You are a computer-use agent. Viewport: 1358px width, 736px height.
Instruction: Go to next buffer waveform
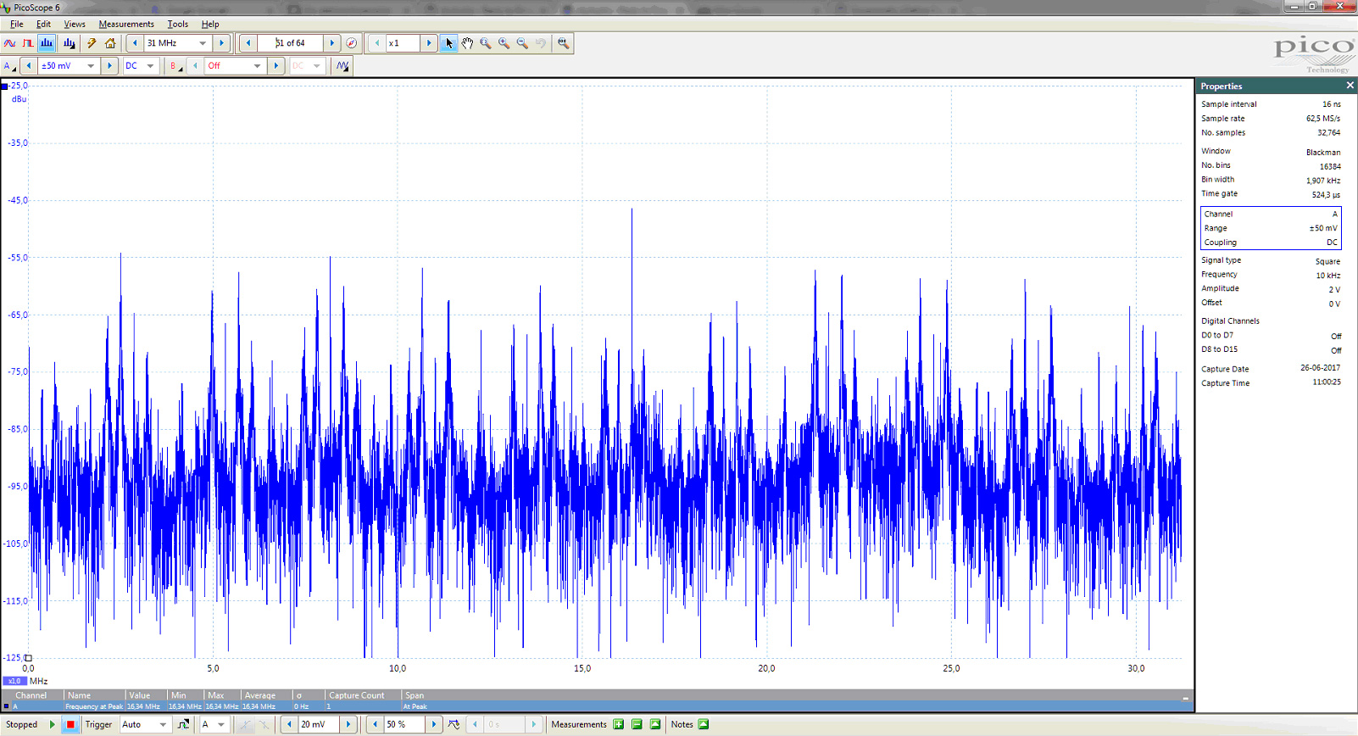(x=332, y=43)
